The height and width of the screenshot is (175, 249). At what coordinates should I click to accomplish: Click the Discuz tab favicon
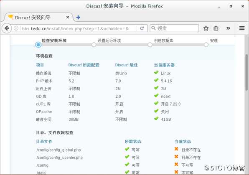coord(10,17)
